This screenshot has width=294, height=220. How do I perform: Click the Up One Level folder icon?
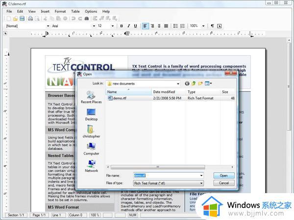coord(194,84)
